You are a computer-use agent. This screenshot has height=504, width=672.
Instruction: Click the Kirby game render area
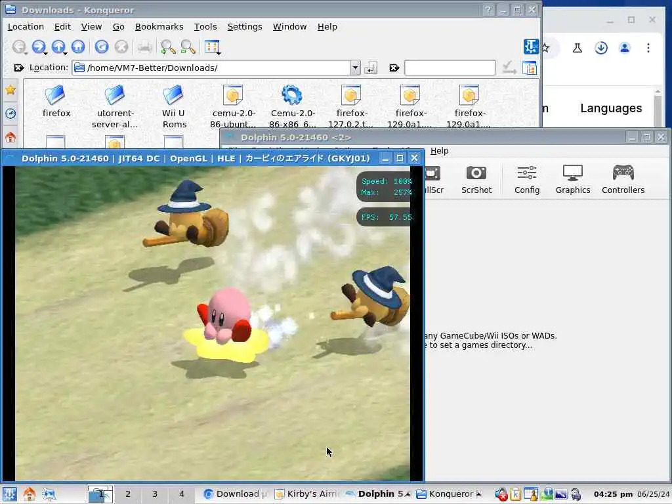point(213,324)
